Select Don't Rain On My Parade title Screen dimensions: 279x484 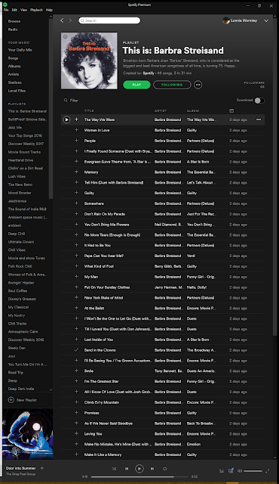(105, 213)
